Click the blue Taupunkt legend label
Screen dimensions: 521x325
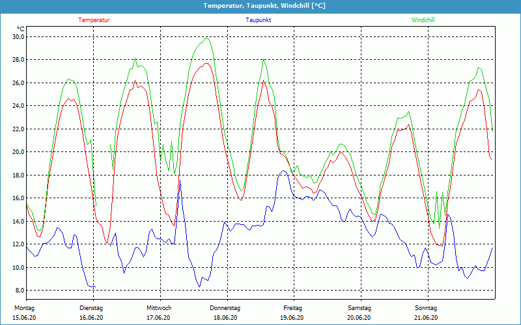pos(258,20)
